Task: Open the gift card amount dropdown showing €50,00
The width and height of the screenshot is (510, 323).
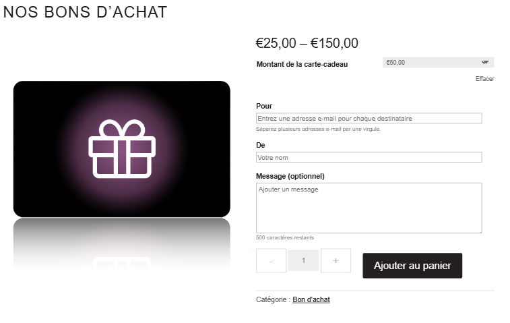Action: tap(438, 62)
